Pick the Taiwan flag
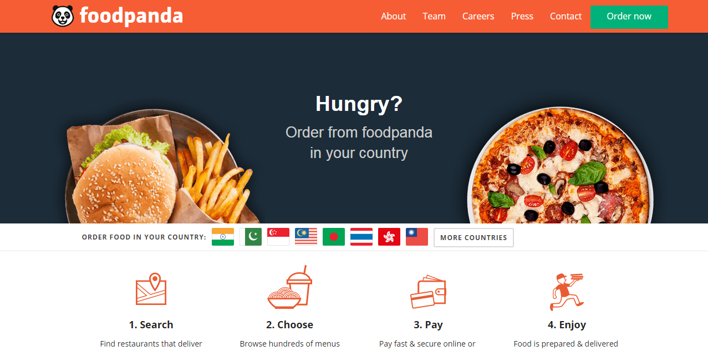This screenshot has height=351, width=708. [x=417, y=237]
